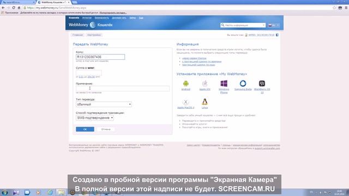Switch to the Главная tab

[x=77, y=35]
